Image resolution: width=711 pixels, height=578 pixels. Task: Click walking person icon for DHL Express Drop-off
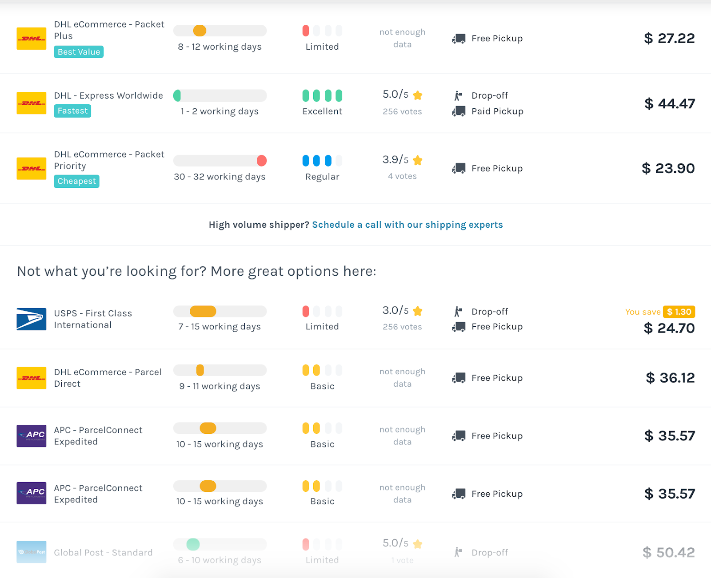[x=458, y=95]
